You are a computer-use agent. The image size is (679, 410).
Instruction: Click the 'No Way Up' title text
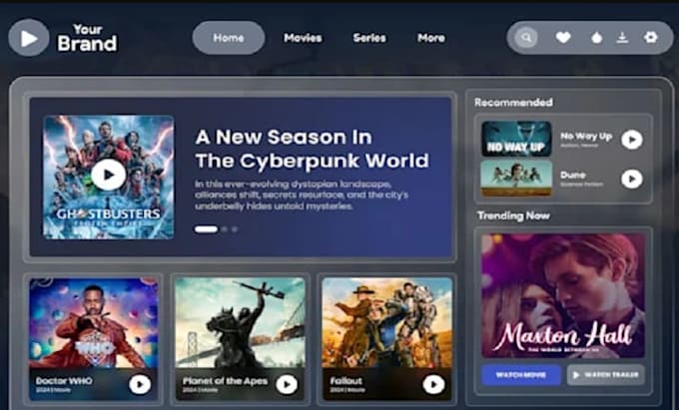pyautogui.click(x=586, y=137)
